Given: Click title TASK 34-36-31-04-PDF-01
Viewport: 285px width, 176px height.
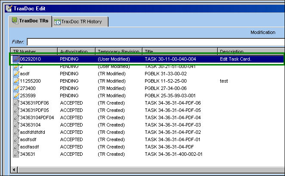Looking at the screenshot, I should [x=172, y=139].
